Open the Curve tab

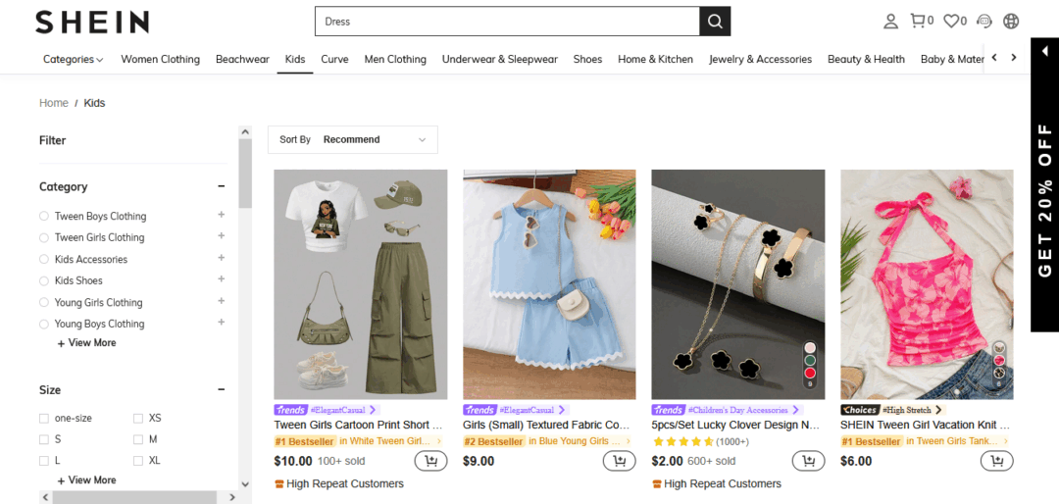[x=334, y=60]
